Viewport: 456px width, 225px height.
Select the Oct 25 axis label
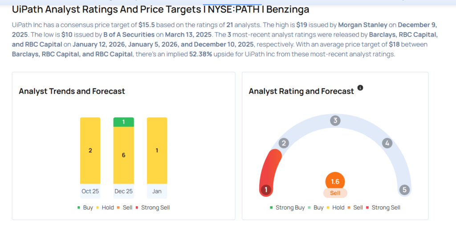tap(90, 191)
